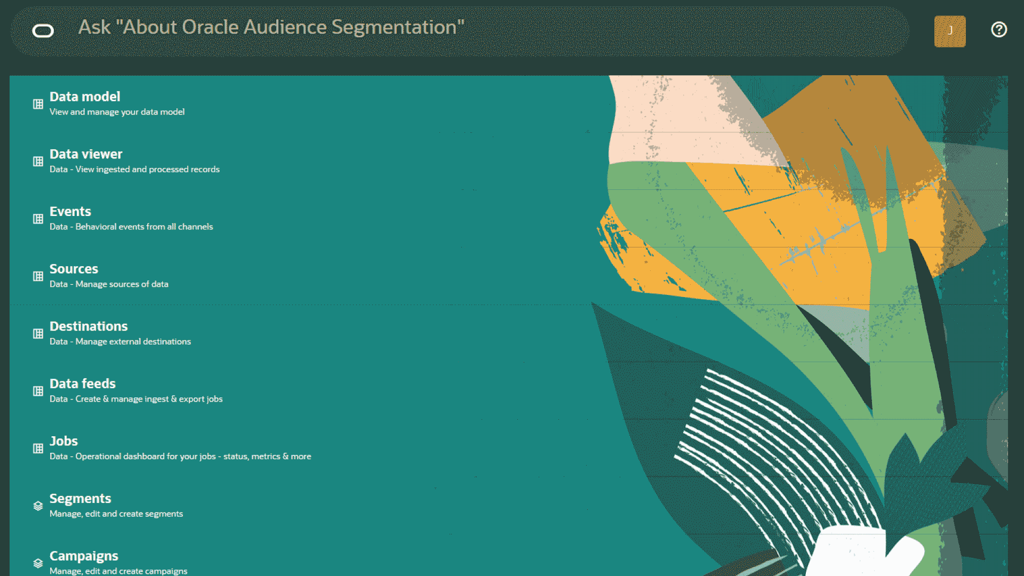Click 'Data - Manage sources of data' text
Image resolution: width=1024 pixels, height=576 pixels.
click(109, 284)
